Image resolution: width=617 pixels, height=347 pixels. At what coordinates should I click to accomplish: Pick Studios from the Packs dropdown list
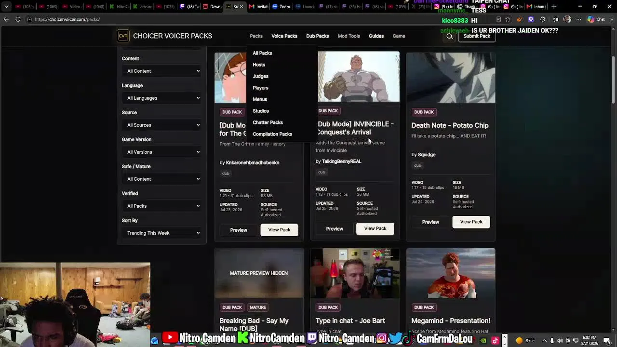point(261,111)
